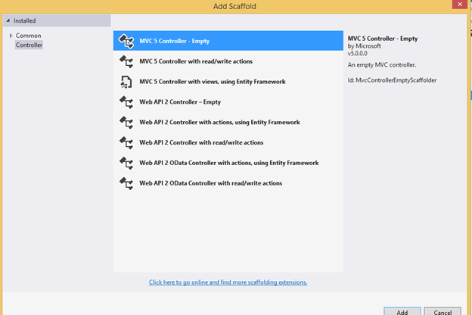Click the MVC 5 Controller - Empty scaffold icon
This screenshot has width=472, height=315.
tap(126, 41)
